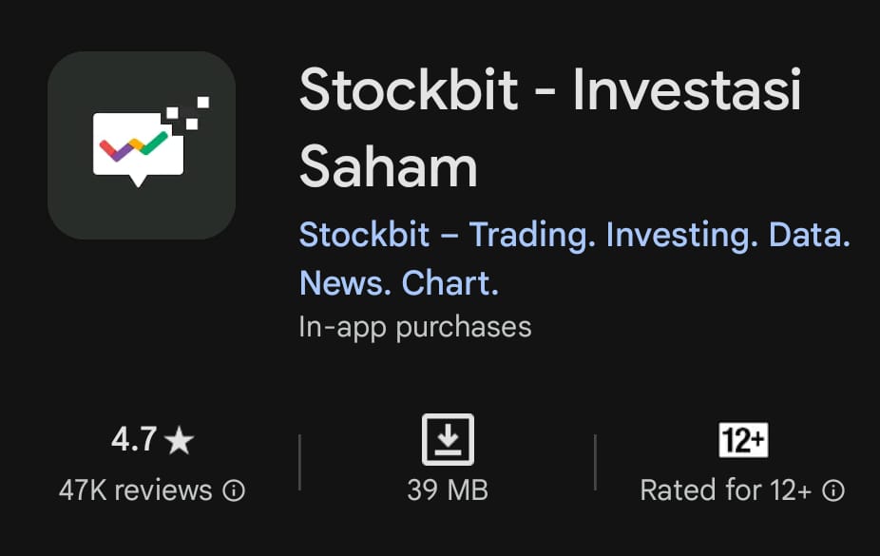The image size is (880, 556).
Task: Click the 39 MB size label
Action: coord(447,491)
